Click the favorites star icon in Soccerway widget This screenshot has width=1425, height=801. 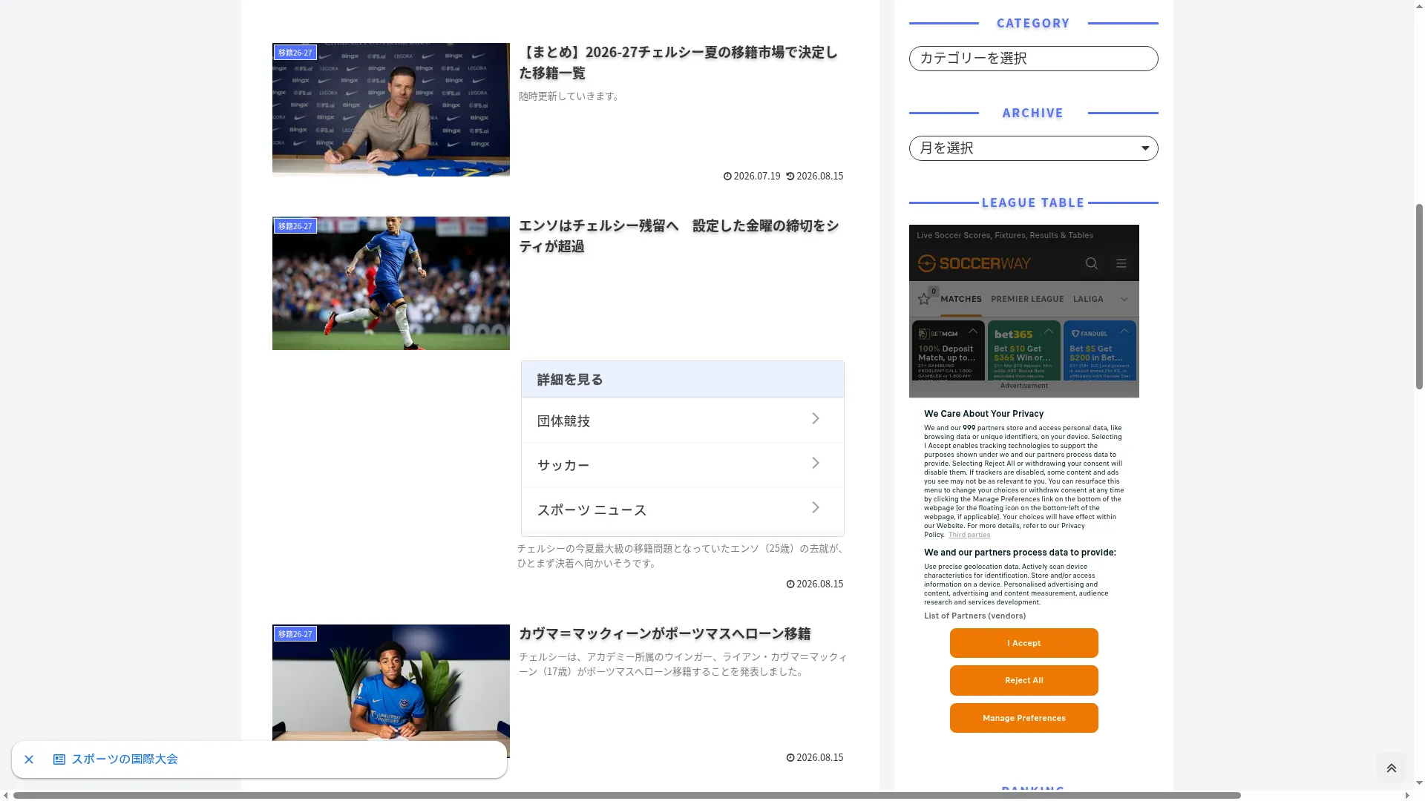point(924,299)
